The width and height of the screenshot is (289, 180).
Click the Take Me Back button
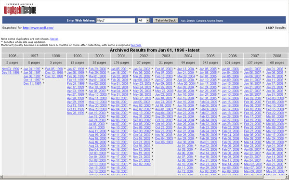point(165,20)
